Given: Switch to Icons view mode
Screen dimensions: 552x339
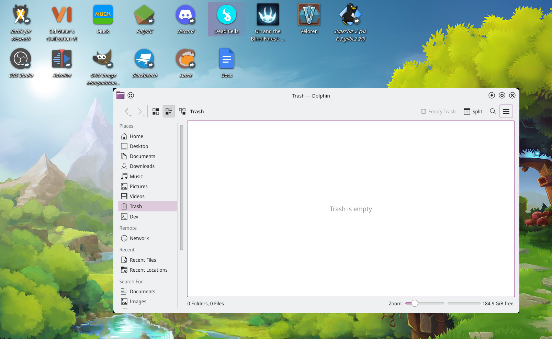Looking at the screenshot, I should pos(156,111).
